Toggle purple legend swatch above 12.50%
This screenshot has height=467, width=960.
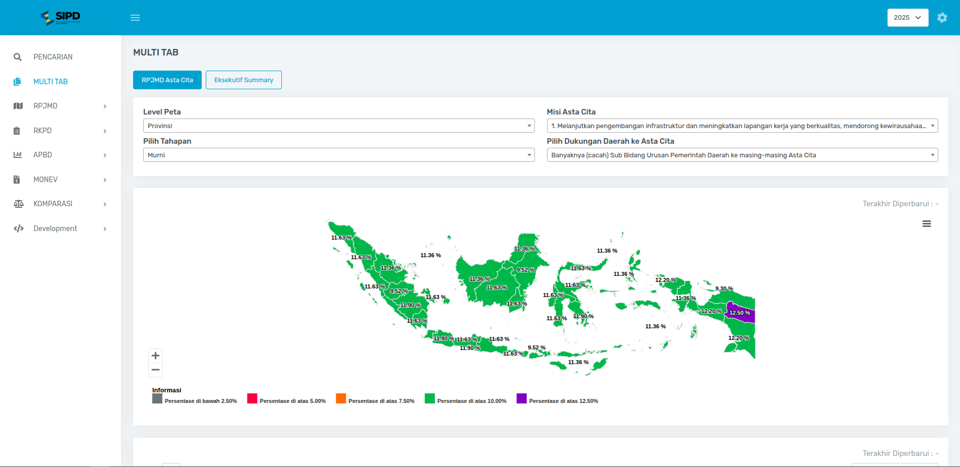521,398
